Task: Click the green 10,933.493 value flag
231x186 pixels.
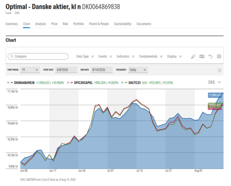Action: [x=215, y=105]
